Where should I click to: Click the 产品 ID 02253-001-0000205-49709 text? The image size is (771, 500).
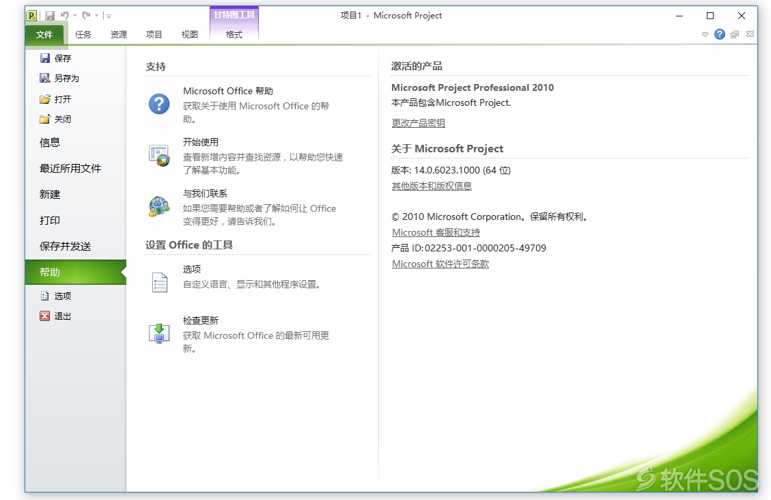[468, 248]
